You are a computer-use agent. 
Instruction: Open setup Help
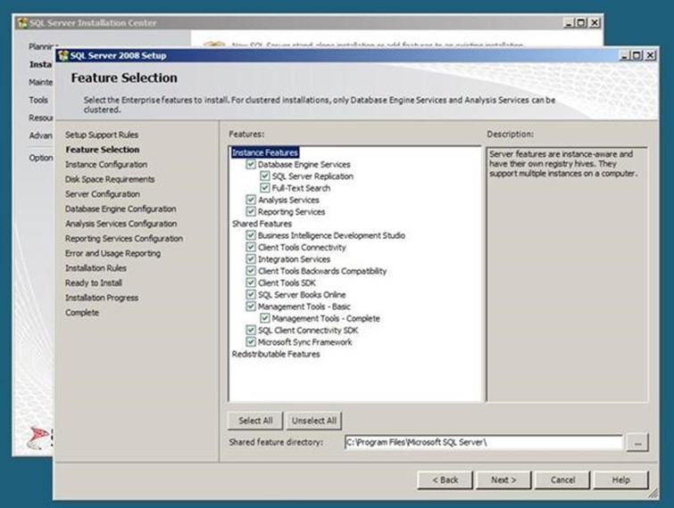[621, 480]
